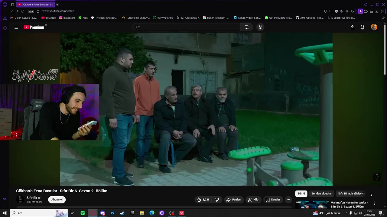Open Get the M3U8 File bookmark
The height and width of the screenshot is (217, 387).
278,18
